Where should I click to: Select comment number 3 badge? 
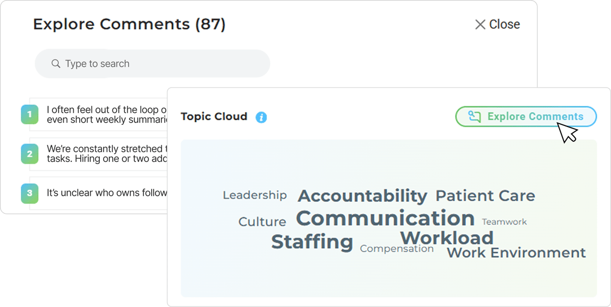click(29, 193)
